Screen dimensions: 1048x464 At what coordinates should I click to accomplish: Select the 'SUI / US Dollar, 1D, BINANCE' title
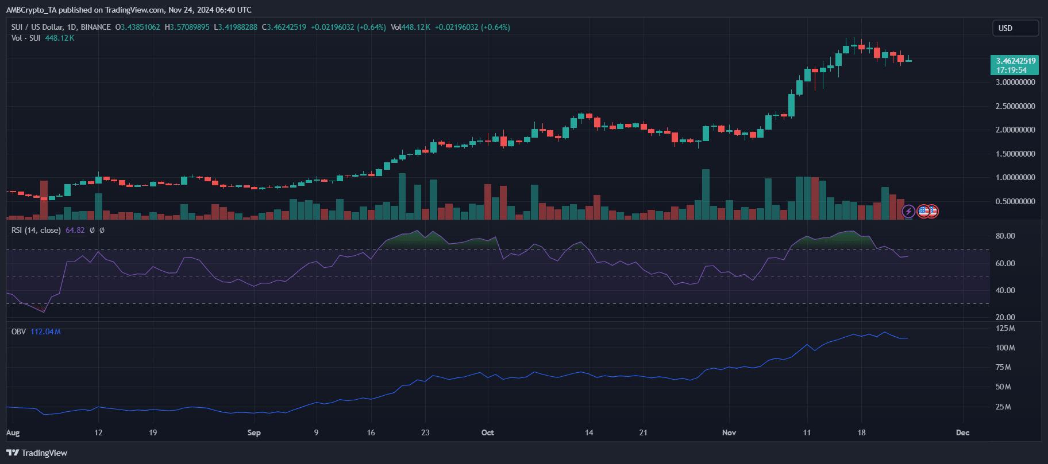[x=61, y=27]
